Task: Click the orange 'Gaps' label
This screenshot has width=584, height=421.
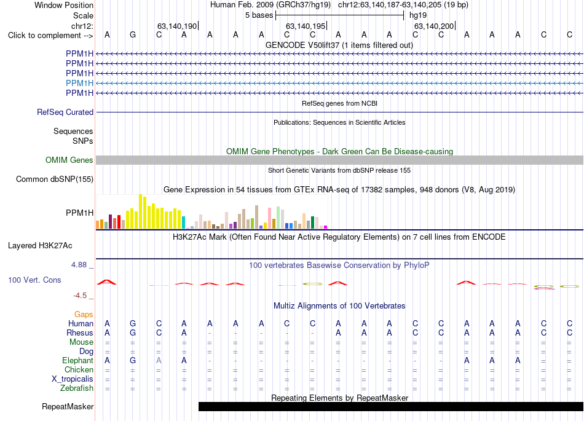Action: point(84,315)
